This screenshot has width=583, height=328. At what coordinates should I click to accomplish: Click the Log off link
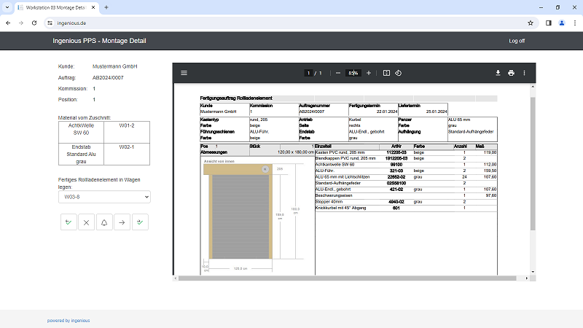tap(517, 41)
